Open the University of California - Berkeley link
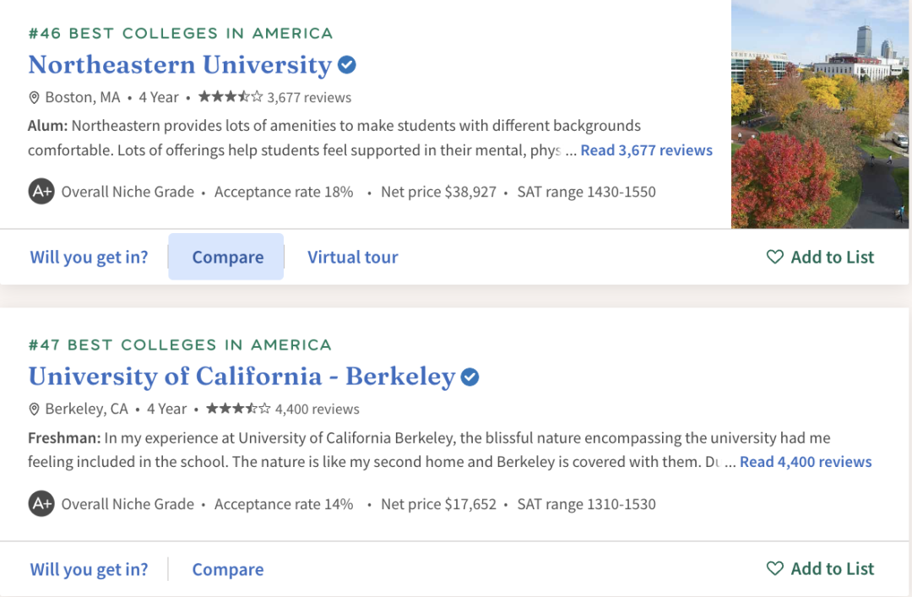Image resolution: width=912 pixels, height=597 pixels. [242, 377]
